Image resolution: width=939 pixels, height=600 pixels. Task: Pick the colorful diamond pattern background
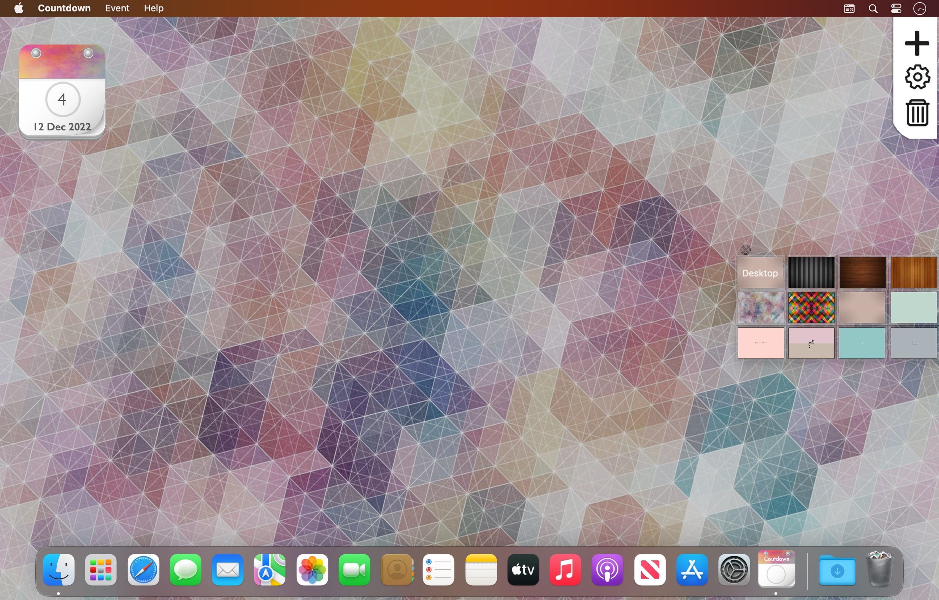point(811,307)
